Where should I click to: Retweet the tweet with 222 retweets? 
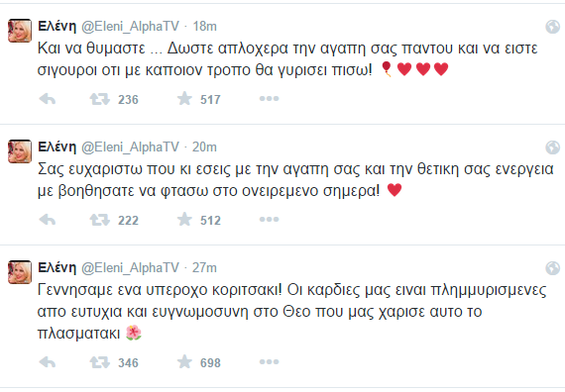pos(100,220)
